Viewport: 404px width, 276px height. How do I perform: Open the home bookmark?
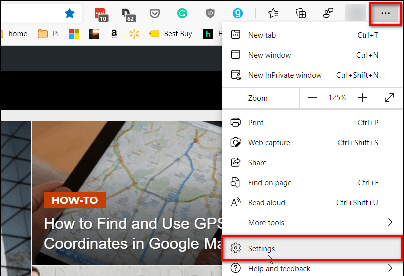(x=15, y=34)
